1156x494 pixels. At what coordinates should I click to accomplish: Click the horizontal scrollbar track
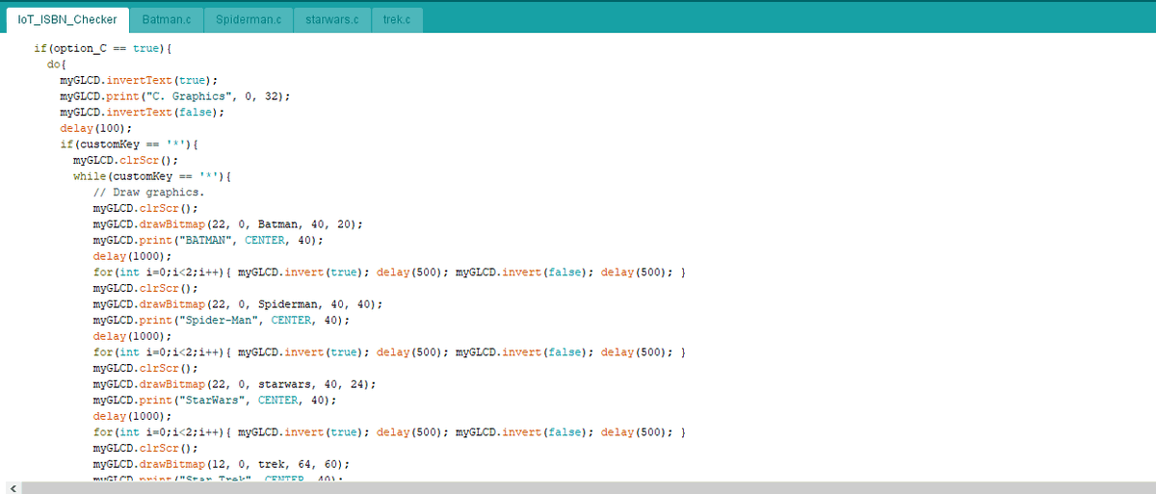pos(588,488)
